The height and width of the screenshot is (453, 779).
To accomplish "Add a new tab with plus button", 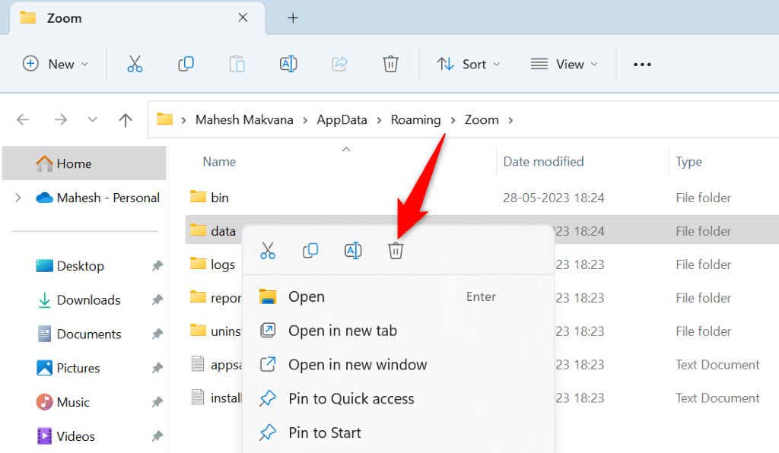I will click(293, 18).
